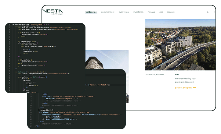Image resolution: width=221 pixels, height=134 pixels.
Task: Click line number 19 in HTML editor
Action: tap(31, 126)
